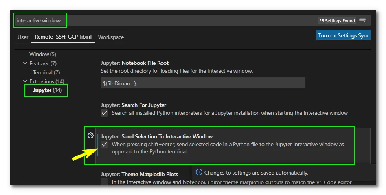The width and height of the screenshot is (386, 195).
Task: Edit the Notebook File Root field
Action: (203, 83)
